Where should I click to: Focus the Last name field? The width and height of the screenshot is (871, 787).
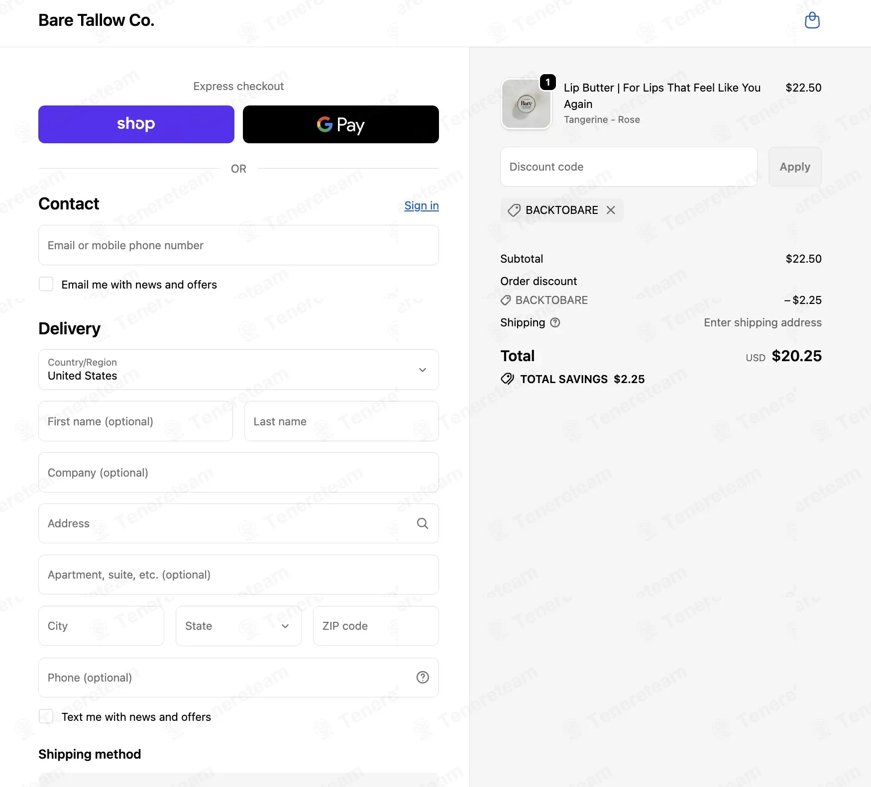pyautogui.click(x=341, y=421)
